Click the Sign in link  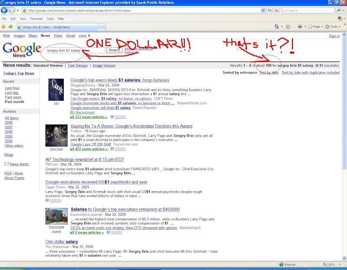click(334, 36)
